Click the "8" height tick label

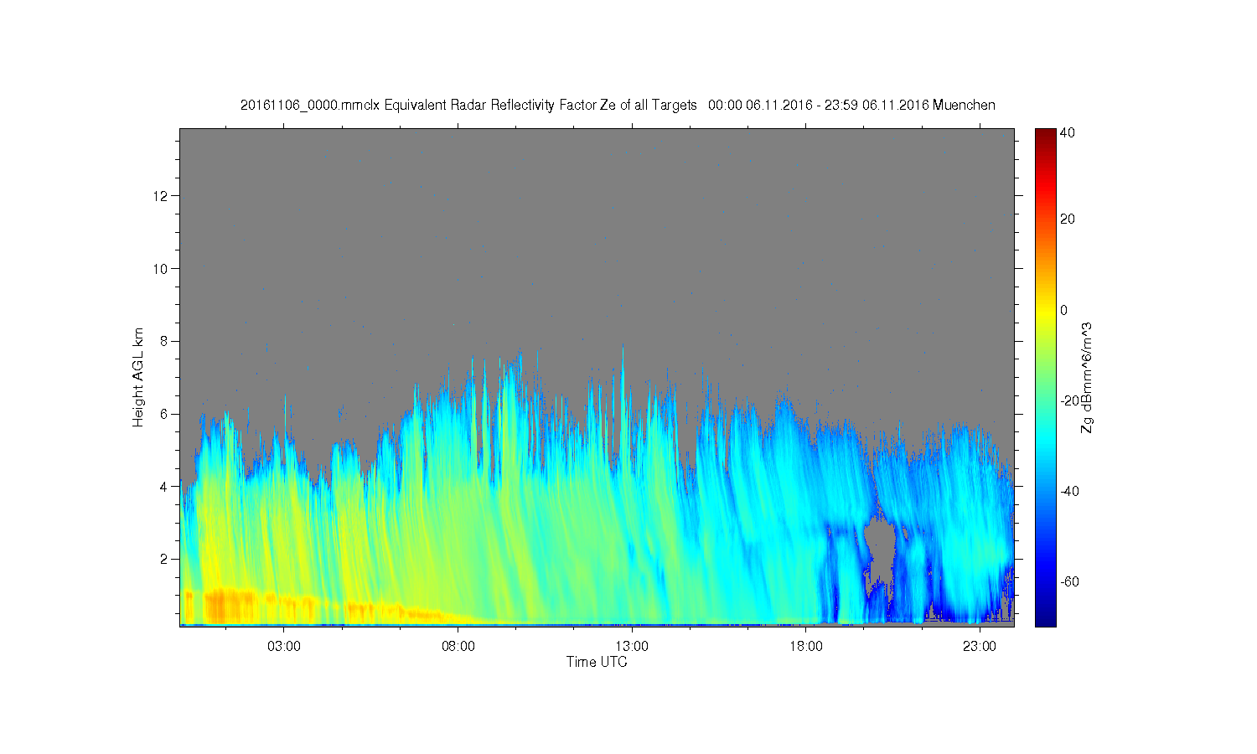(x=166, y=341)
